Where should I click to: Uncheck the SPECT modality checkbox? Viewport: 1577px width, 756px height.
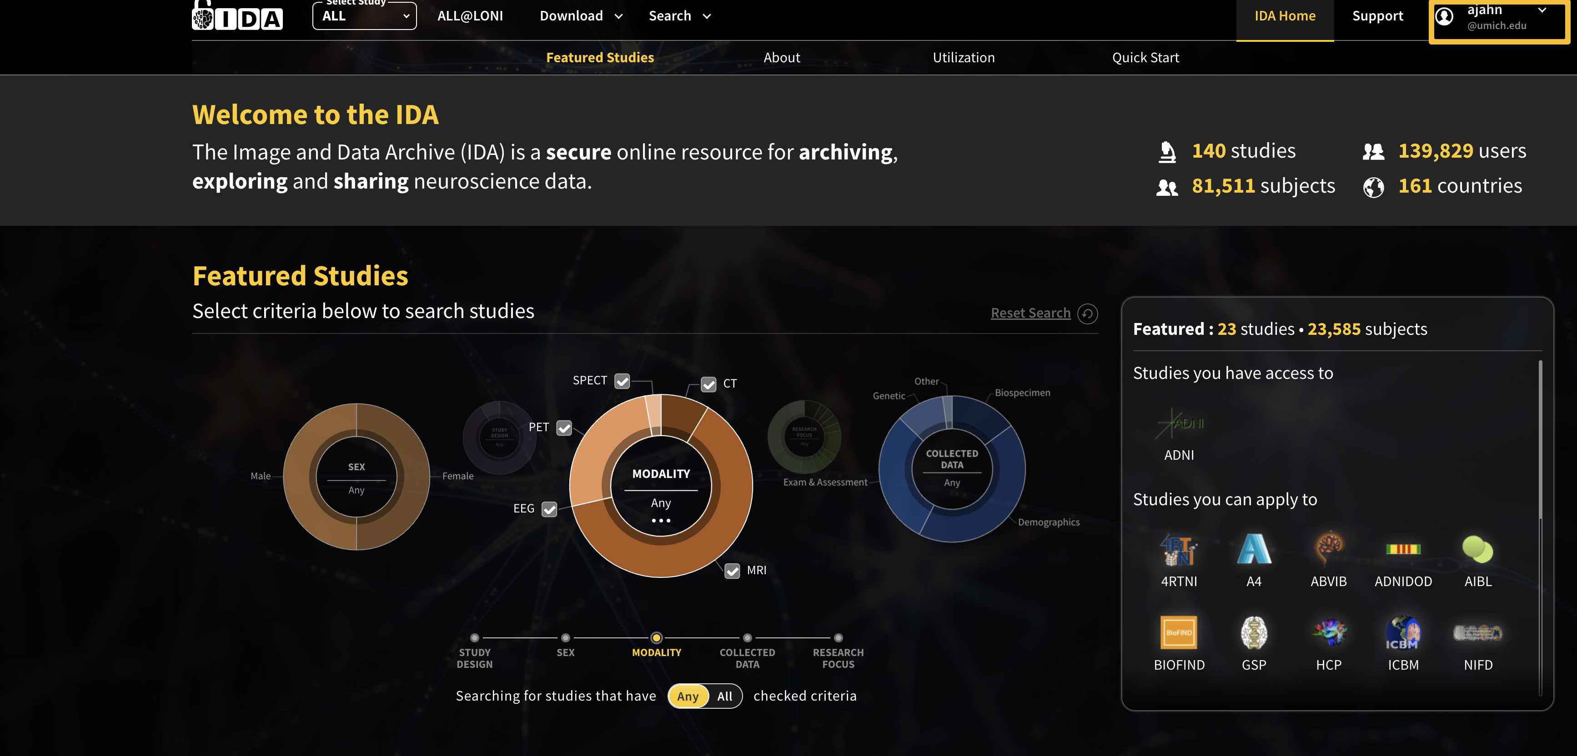pyautogui.click(x=622, y=381)
